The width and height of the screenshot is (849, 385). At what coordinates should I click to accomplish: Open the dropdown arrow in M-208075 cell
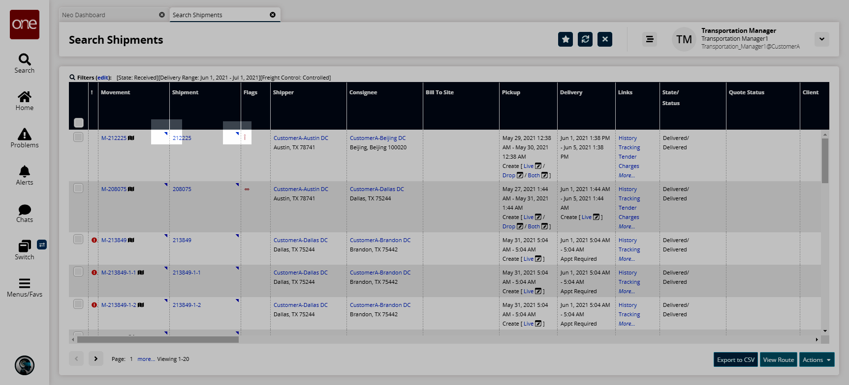166,185
